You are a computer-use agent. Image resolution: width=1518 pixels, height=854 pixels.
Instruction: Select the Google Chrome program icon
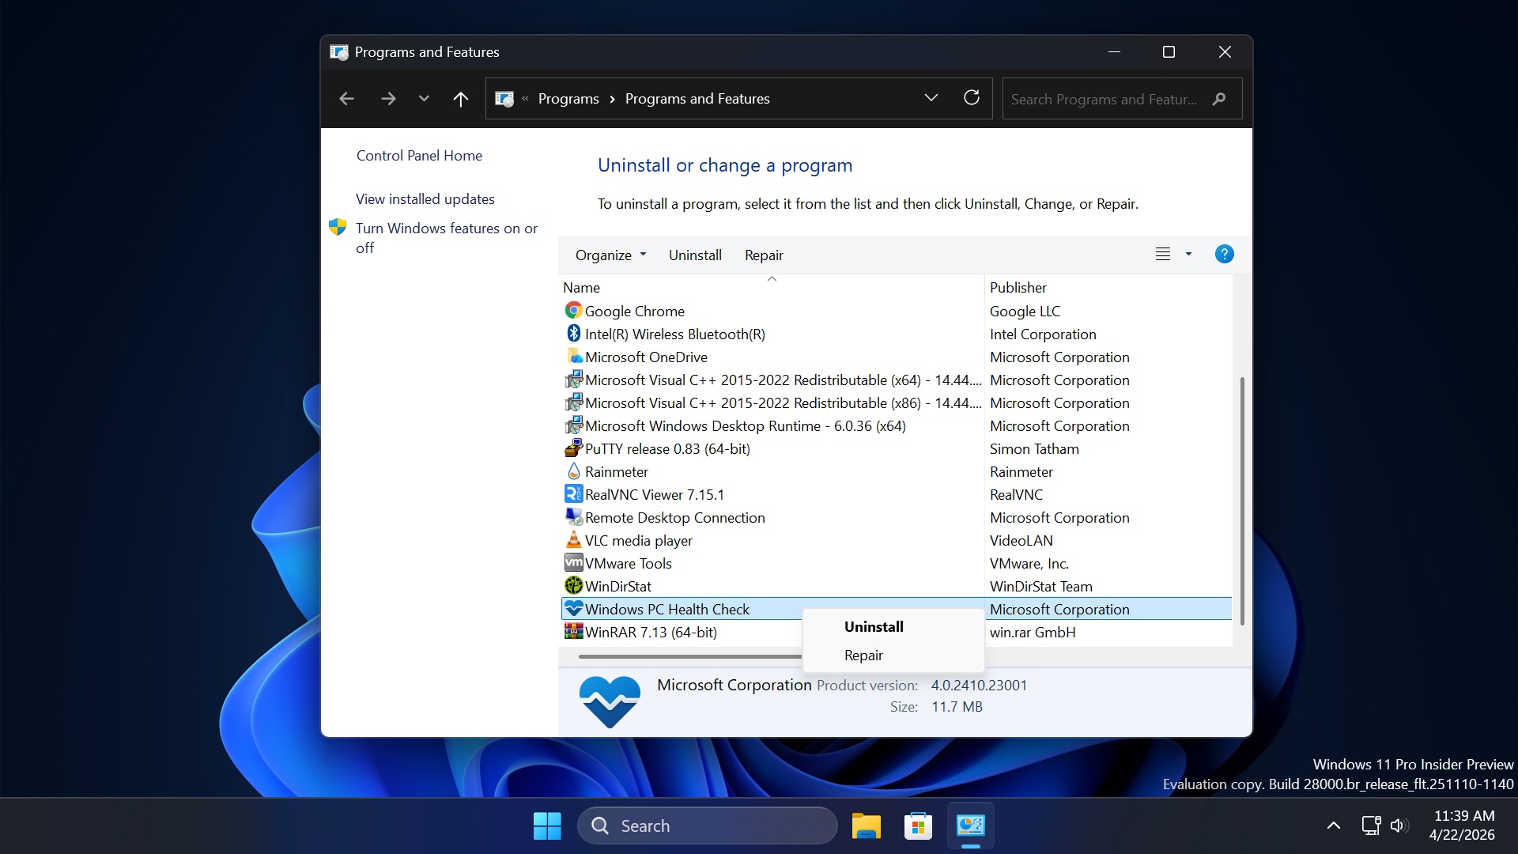[x=573, y=311]
